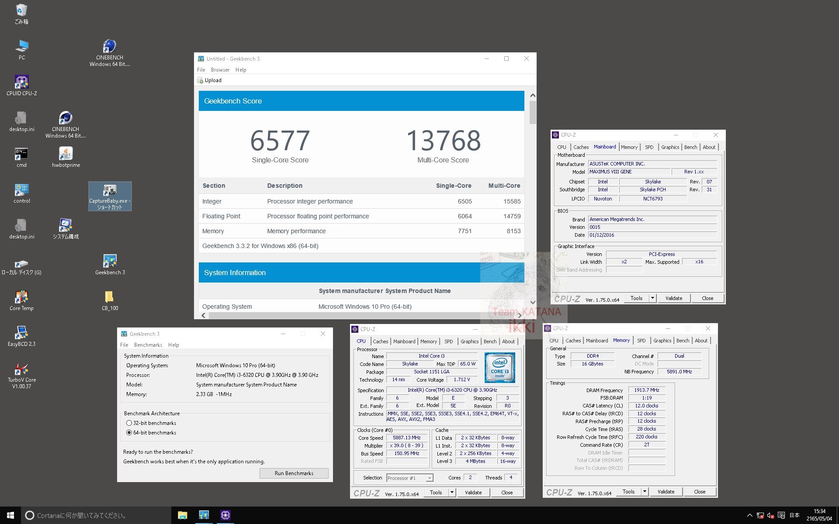Open top CINEBENCH Windows 64 Bit shortcut

point(110,53)
